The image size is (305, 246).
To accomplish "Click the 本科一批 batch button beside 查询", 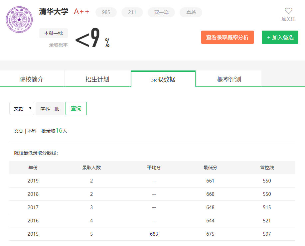I will click(50, 108).
